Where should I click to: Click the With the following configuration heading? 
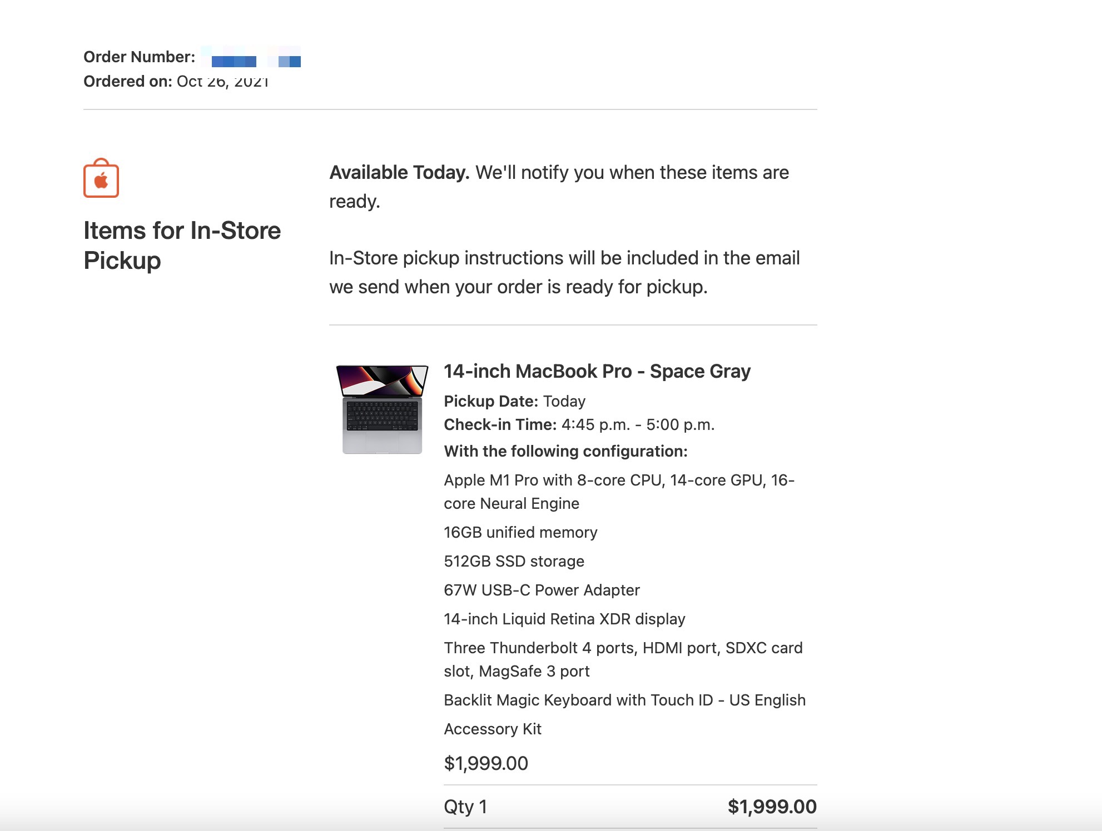(x=565, y=451)
